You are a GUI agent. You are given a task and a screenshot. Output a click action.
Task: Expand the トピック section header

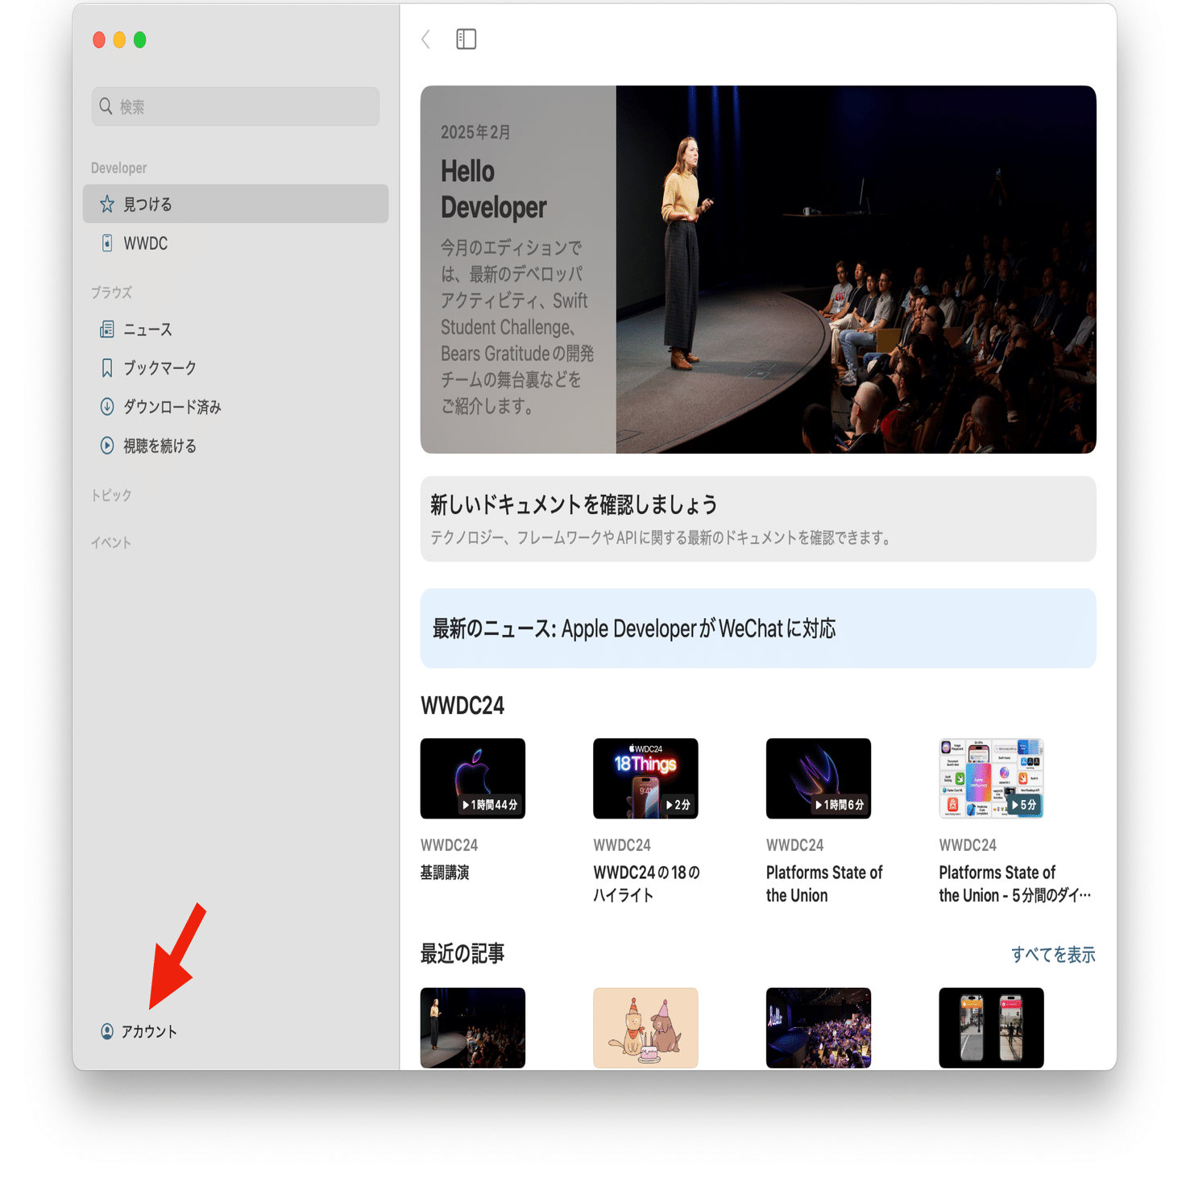click(x=111, y=496)
